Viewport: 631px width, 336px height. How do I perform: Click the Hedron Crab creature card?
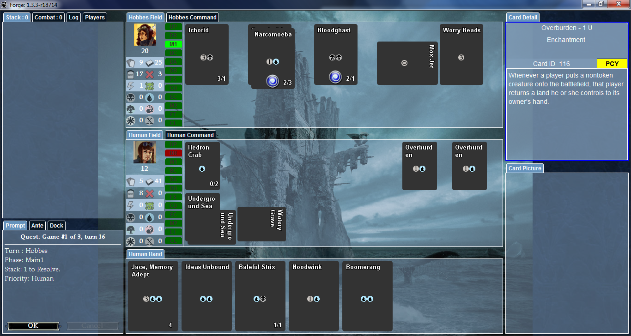click(202, 166)
